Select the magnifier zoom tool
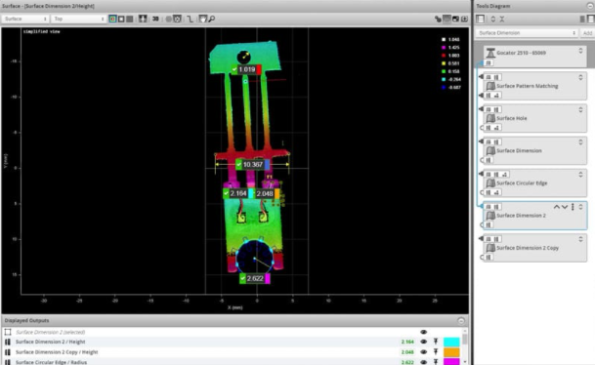This screenshot has height=365, width=595. pos(212,19)
